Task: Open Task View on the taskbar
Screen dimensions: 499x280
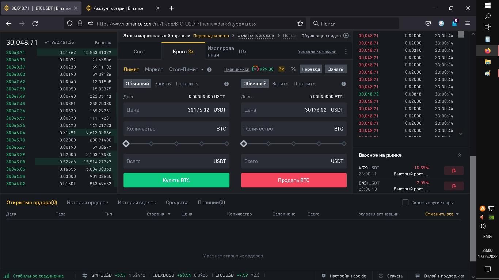Action: [488, 27]
